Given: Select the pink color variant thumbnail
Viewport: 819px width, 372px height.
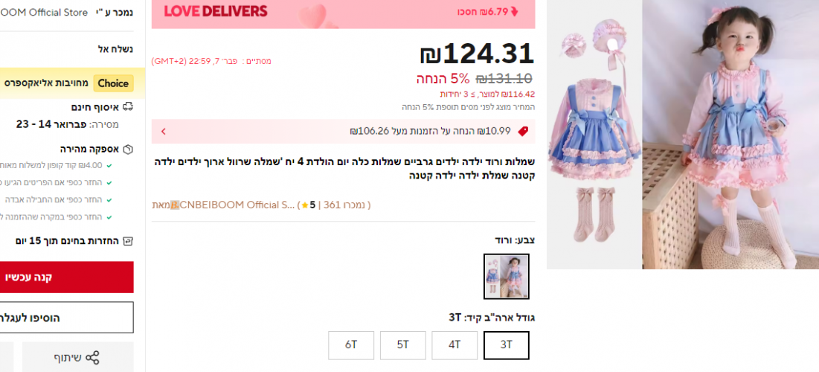Looking at the screenshot, I should click(506, 276).
